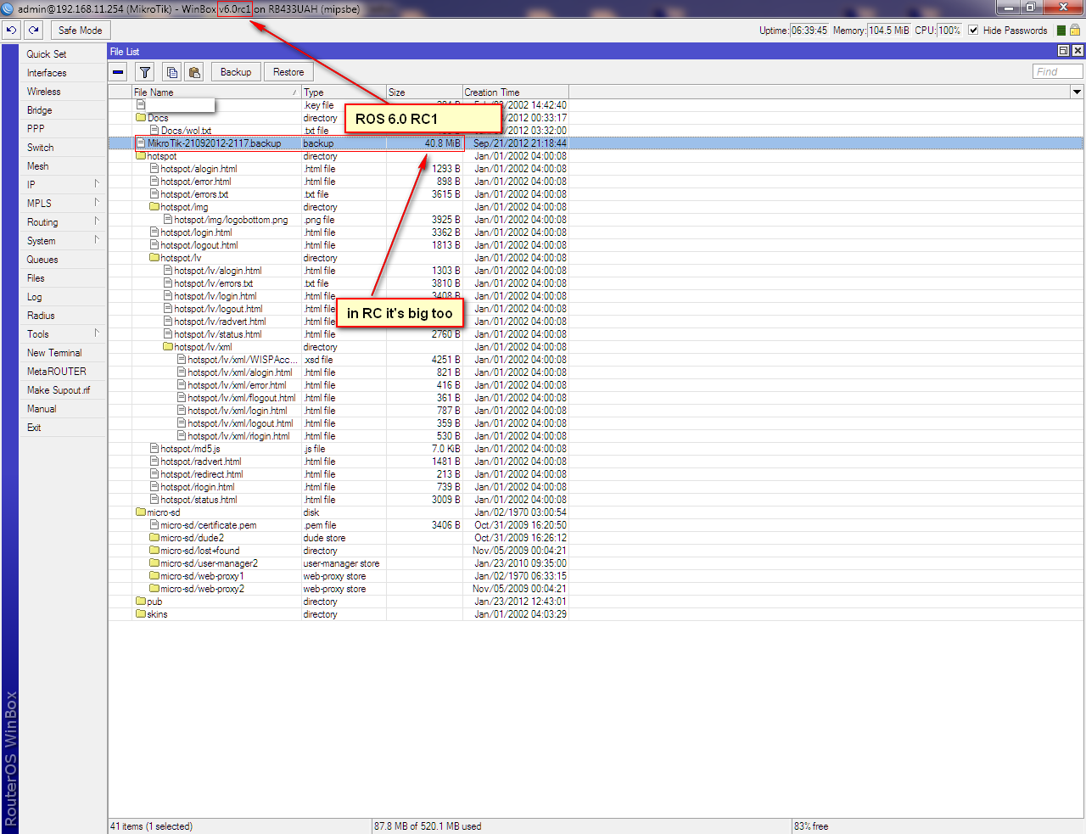The height and width of the screenshot is (834, 1086).
Task: Click the folder icon beside hotspot directory
Action: 141,156
